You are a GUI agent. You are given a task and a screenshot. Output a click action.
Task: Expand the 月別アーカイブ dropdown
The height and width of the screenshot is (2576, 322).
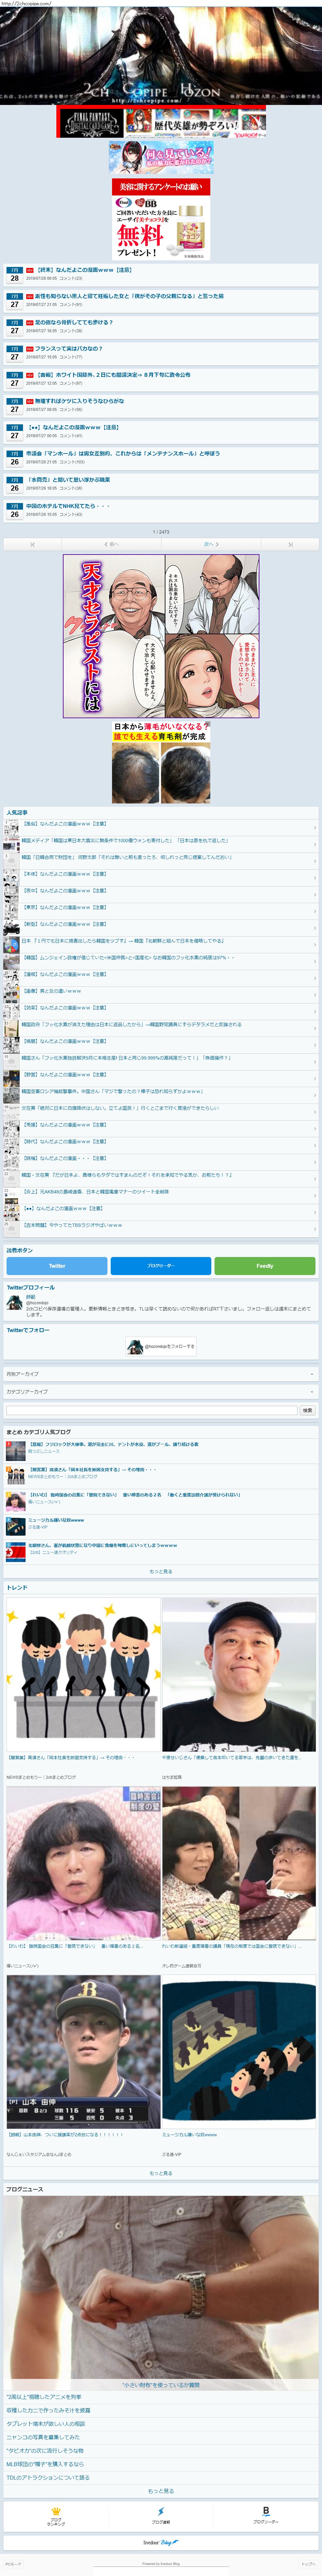click(x=161, y=1374)
